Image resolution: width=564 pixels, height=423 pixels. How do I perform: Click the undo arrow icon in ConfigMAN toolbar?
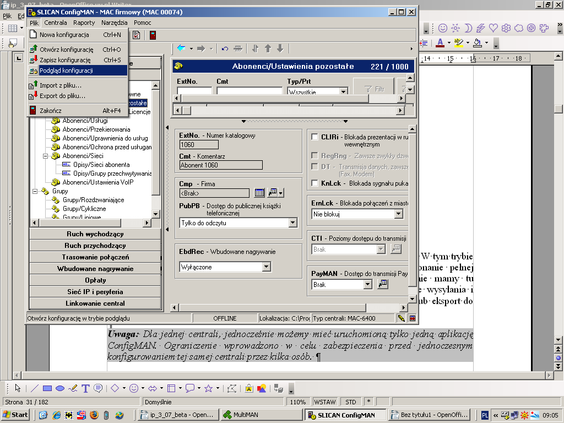[225, 48]
